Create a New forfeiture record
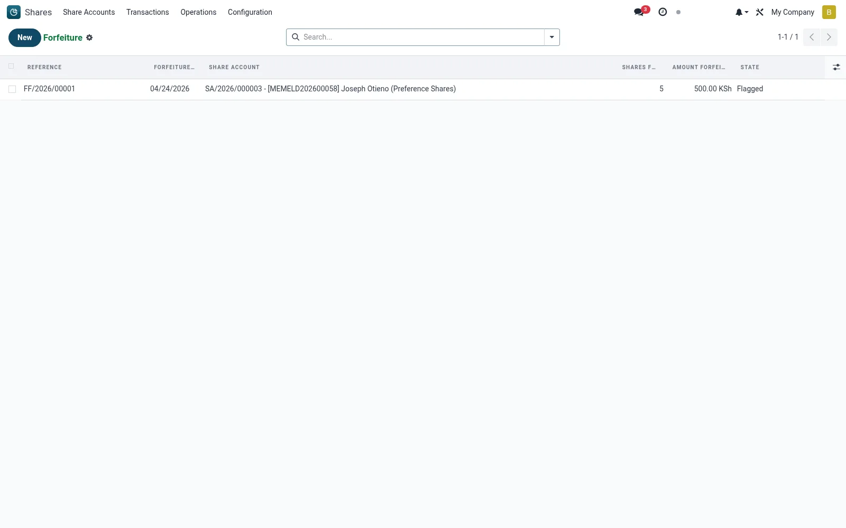The height and width of the screenshot is (528, 846). (x=25, y=37)
